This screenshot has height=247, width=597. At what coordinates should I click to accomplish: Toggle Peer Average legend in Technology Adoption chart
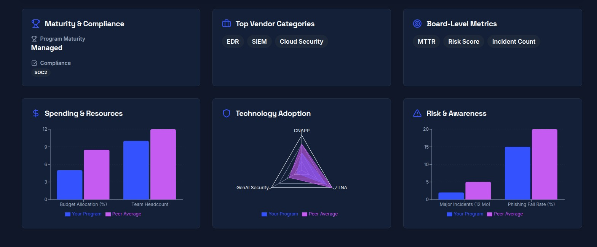[320, 214]
